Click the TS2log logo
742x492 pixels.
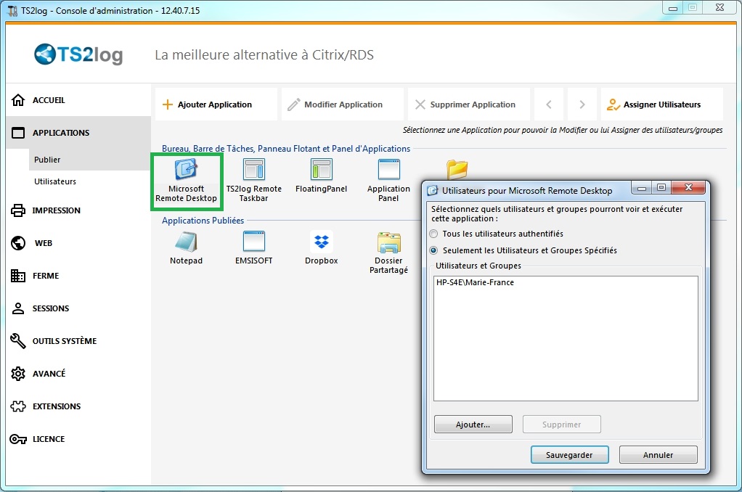click(x=78, y=54)
